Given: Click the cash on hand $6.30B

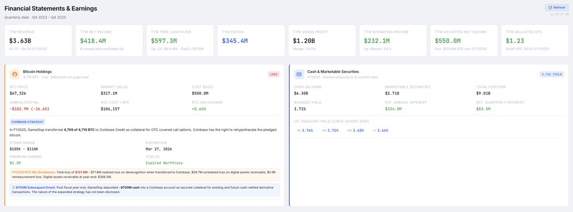Looking at the screenshot, I should coord(301,94).
